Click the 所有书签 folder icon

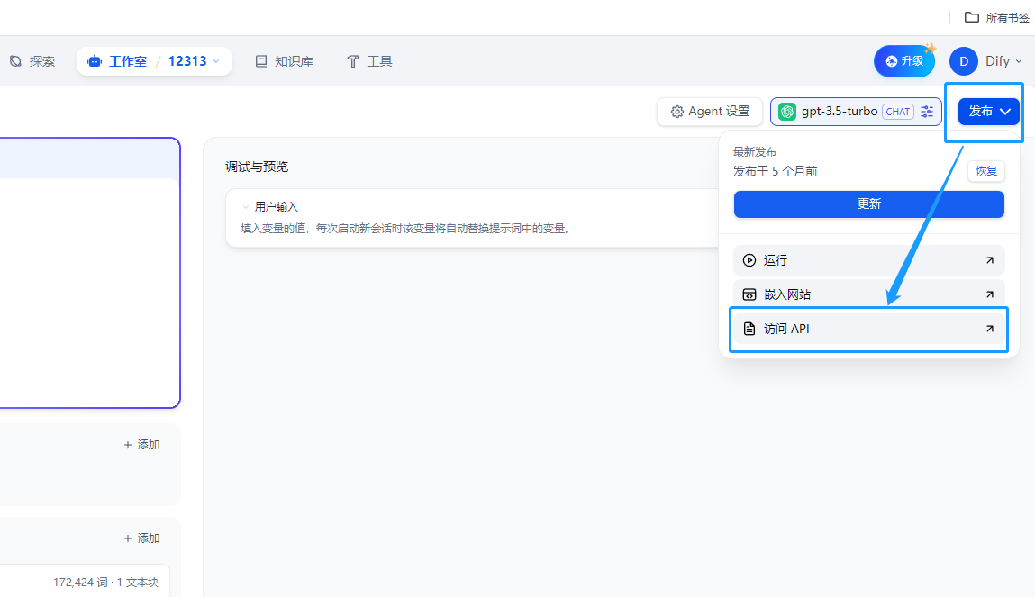(x=971, y=17)
